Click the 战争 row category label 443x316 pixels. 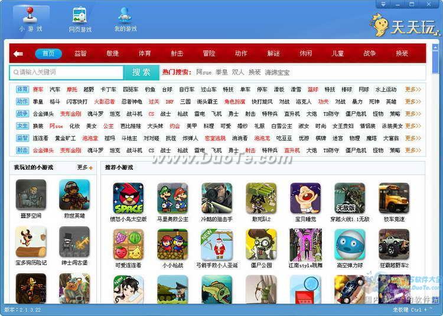pos(22,114)
